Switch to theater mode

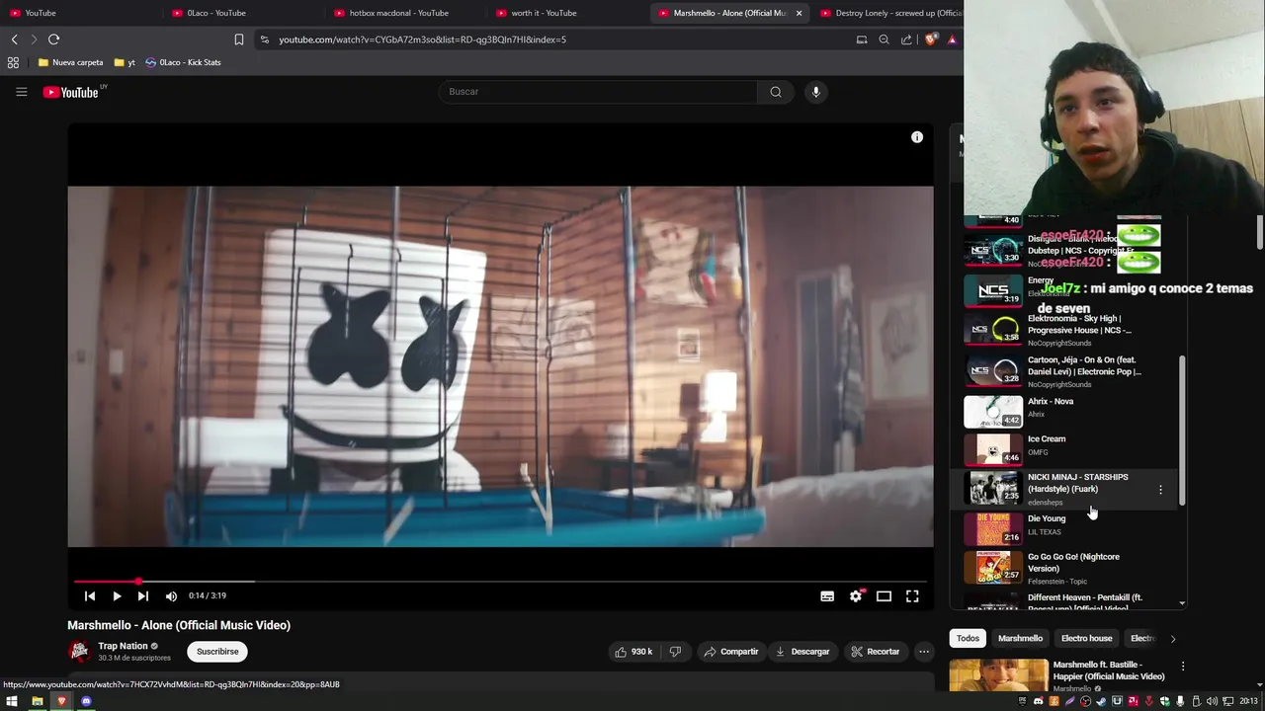pos(884,596)
